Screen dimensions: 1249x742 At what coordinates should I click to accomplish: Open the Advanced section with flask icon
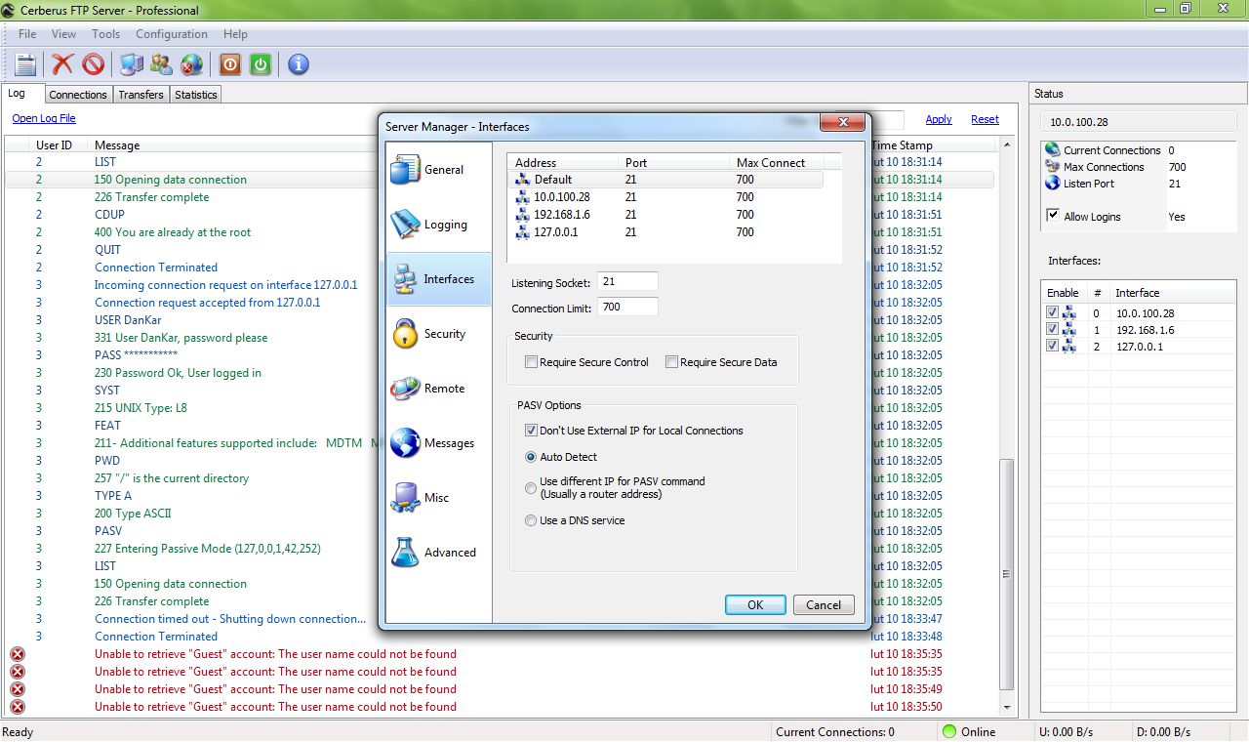click(438, 553)
